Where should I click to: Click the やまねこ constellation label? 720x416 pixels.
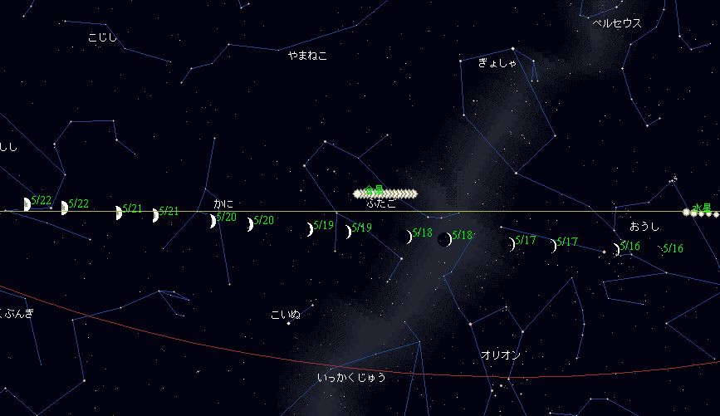click(x=307, y=56)
